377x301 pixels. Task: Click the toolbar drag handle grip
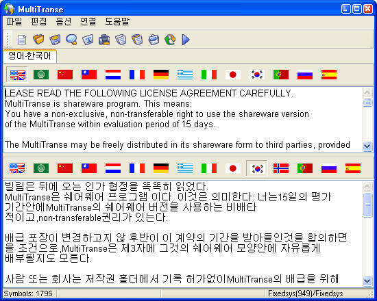click(x=8, y=40)
